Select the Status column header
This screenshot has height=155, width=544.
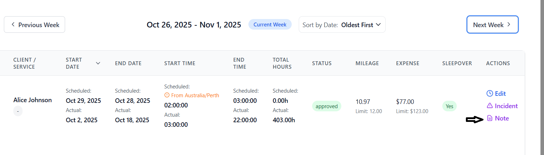[322, 63]
